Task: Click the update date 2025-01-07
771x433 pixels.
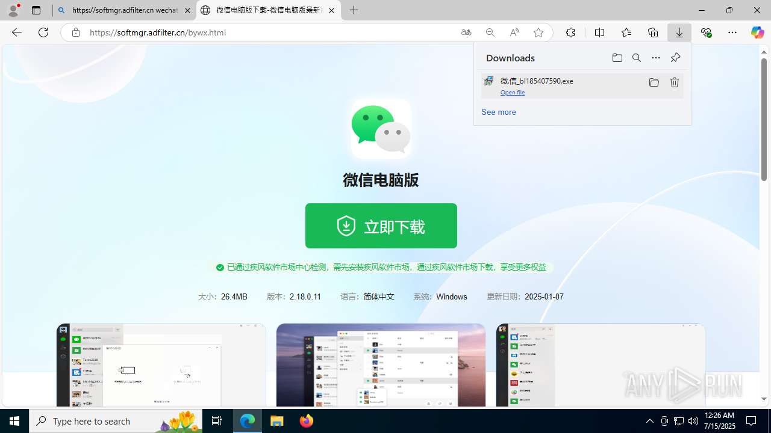Action: pos(544,297)
